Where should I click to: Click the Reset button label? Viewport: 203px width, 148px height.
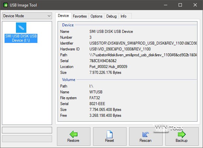(x=110, y=141)
